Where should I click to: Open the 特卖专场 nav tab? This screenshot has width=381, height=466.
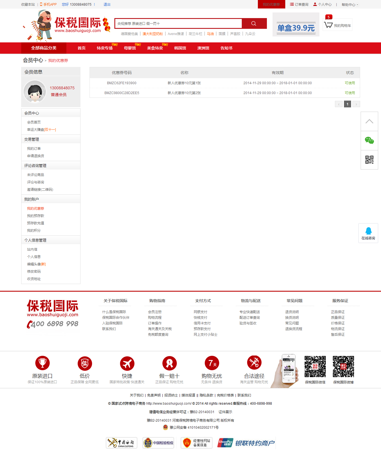click(105, 48)
